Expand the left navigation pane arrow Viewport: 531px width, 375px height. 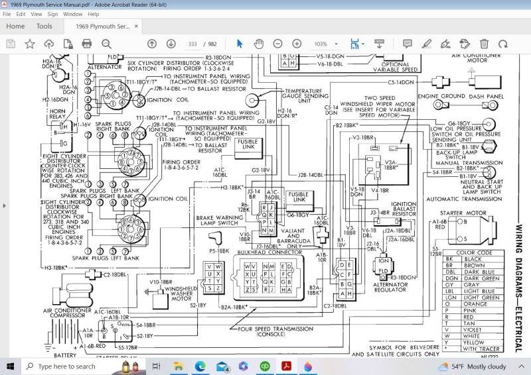[4, 205]
